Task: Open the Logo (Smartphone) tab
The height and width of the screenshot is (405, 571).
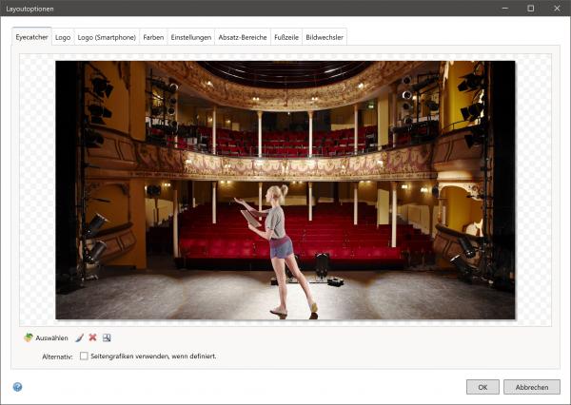Action: [x=107, y=37]
